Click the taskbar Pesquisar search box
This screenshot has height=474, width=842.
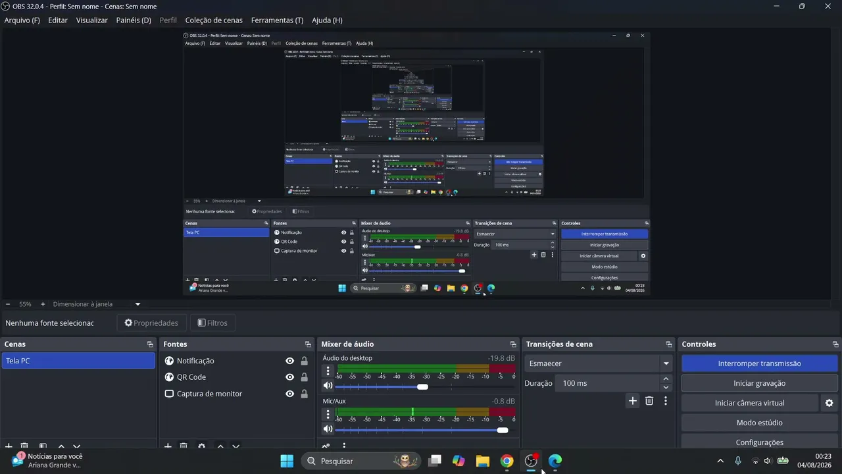pyautogui.click(x=360, y=461)
